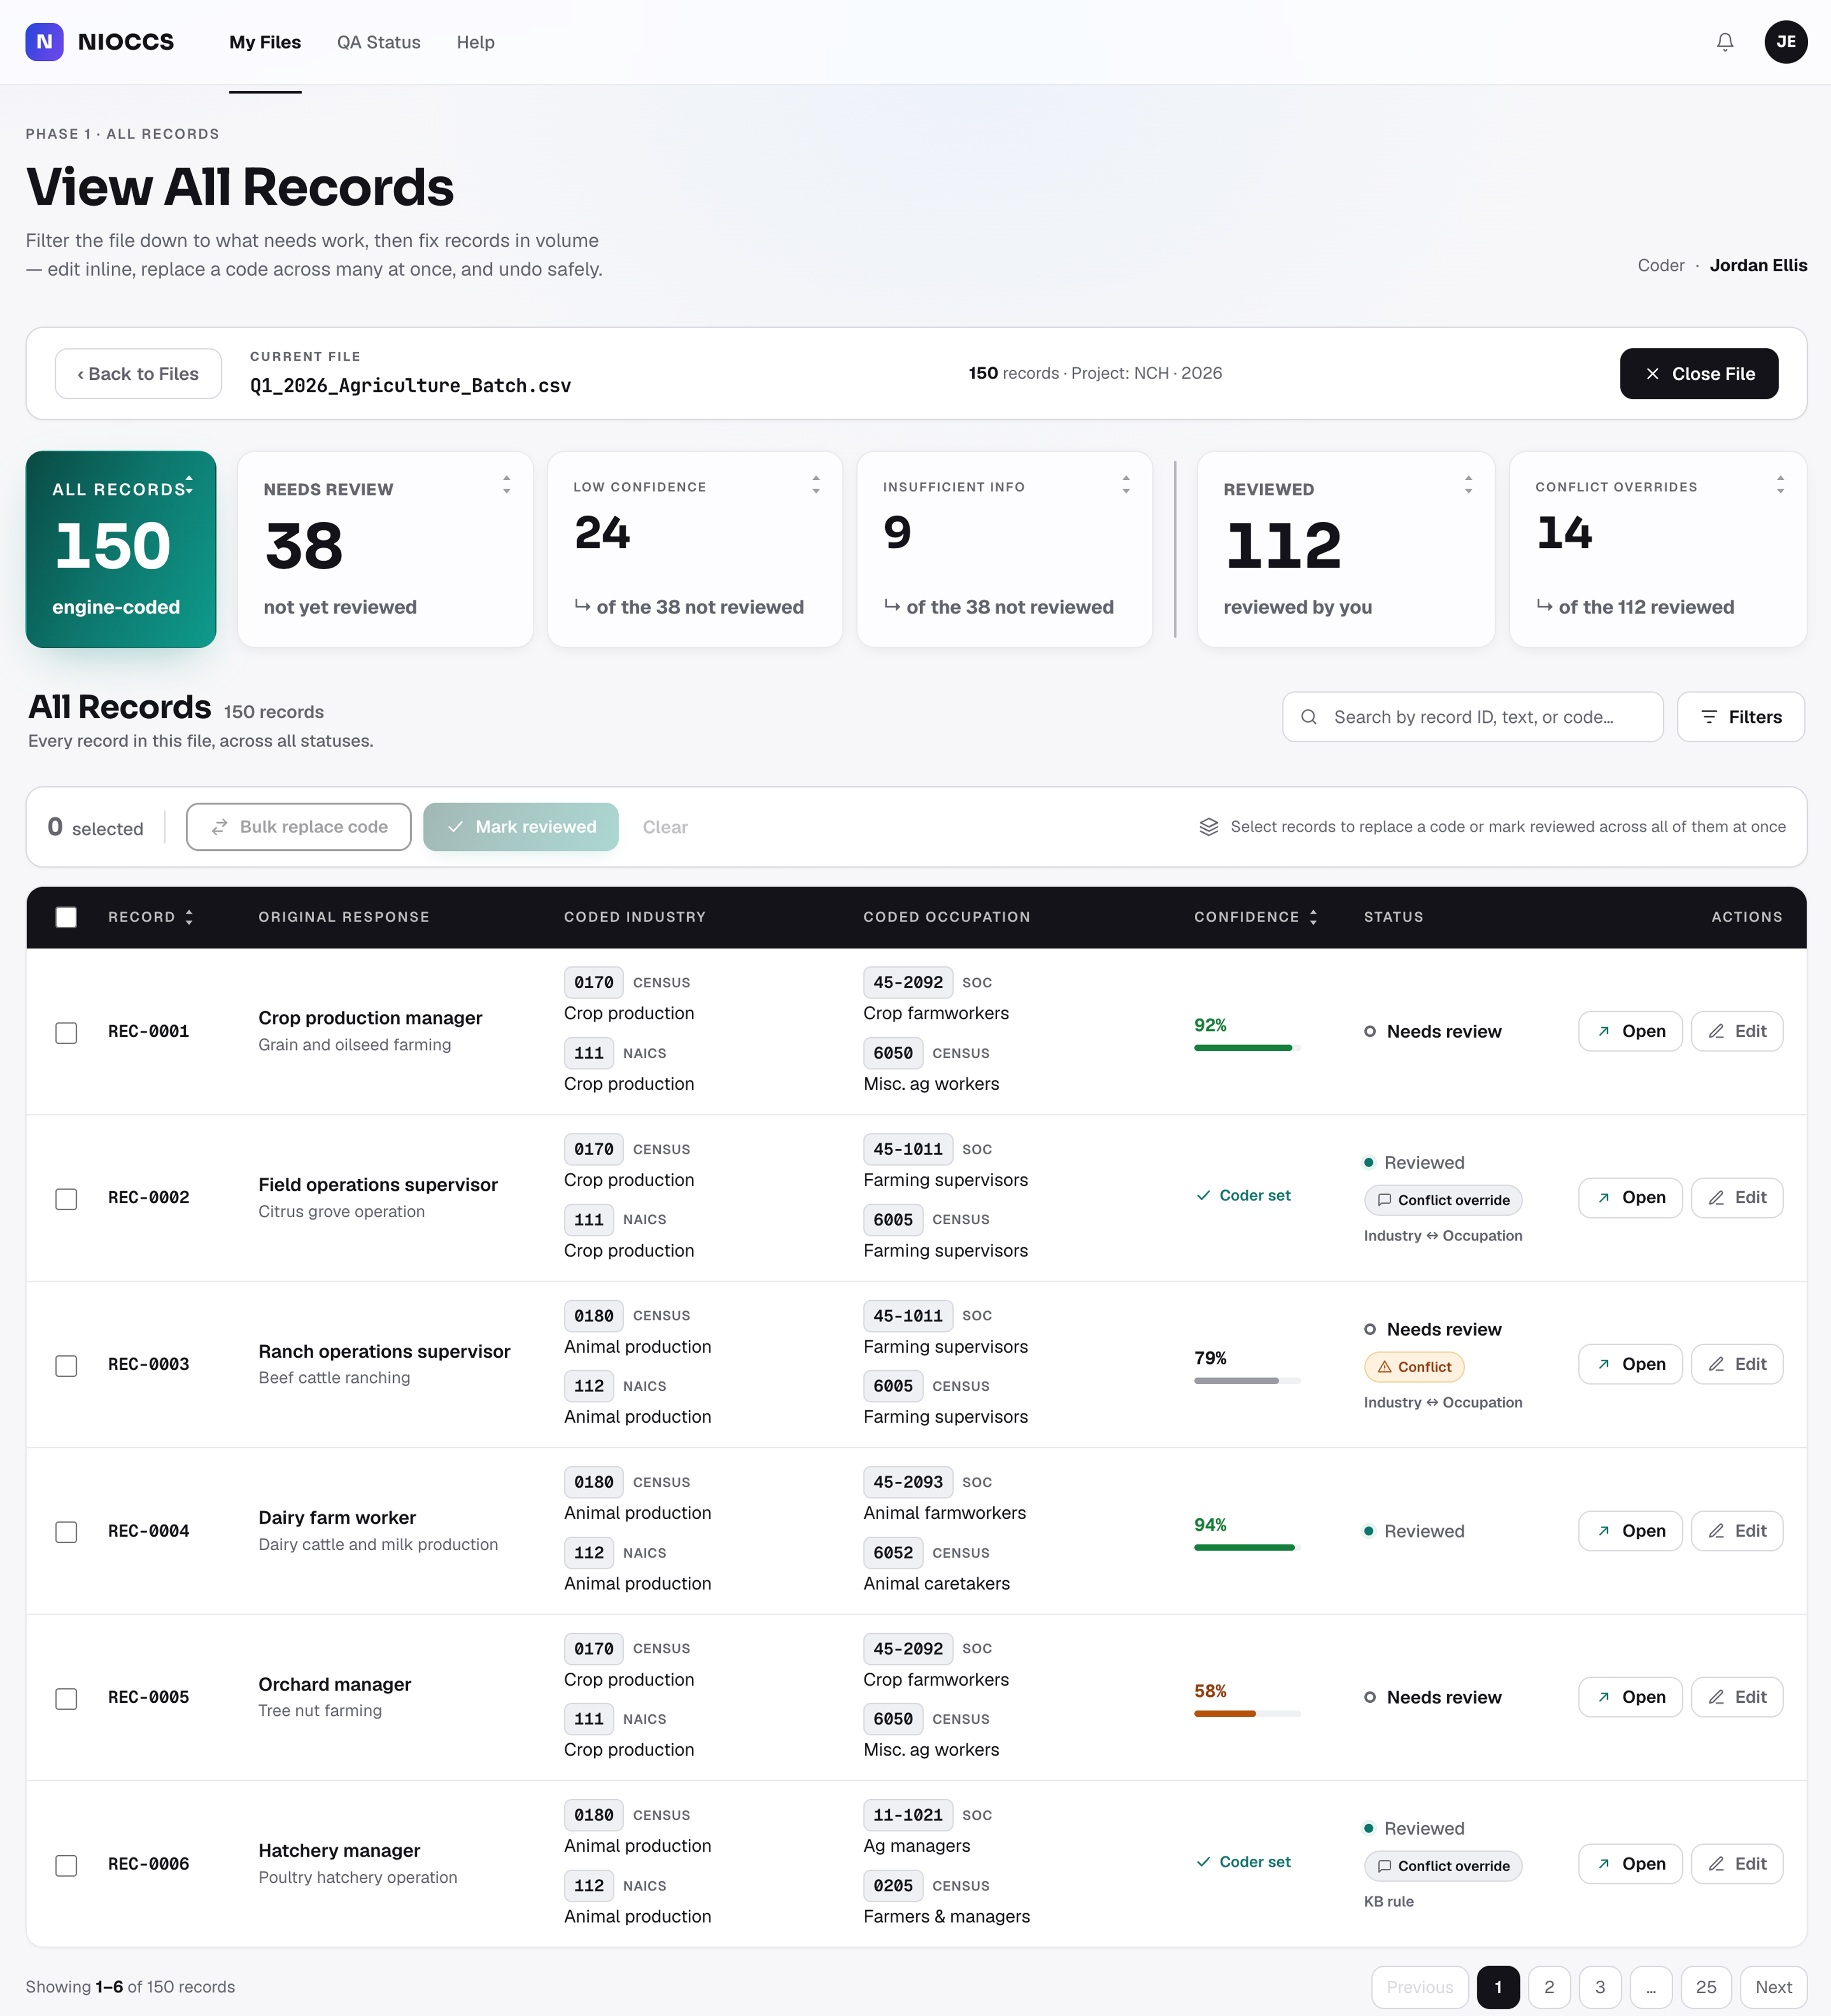
Task: Check the REC-0005 row checkbox
Action: click(x=66, y=1698)
